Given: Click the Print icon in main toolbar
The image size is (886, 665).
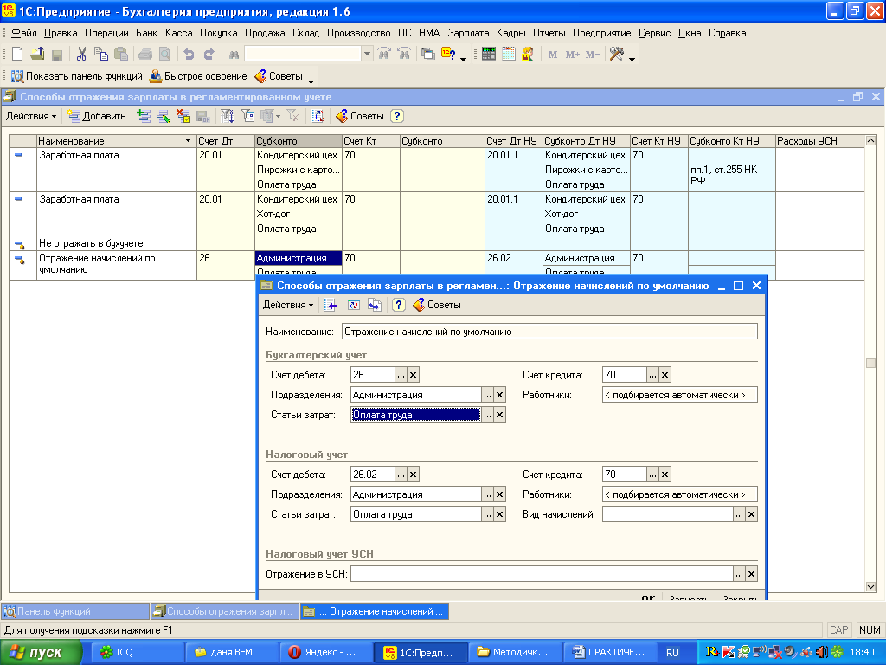Looking at the screenshot, I should click(x=145, y=55).
